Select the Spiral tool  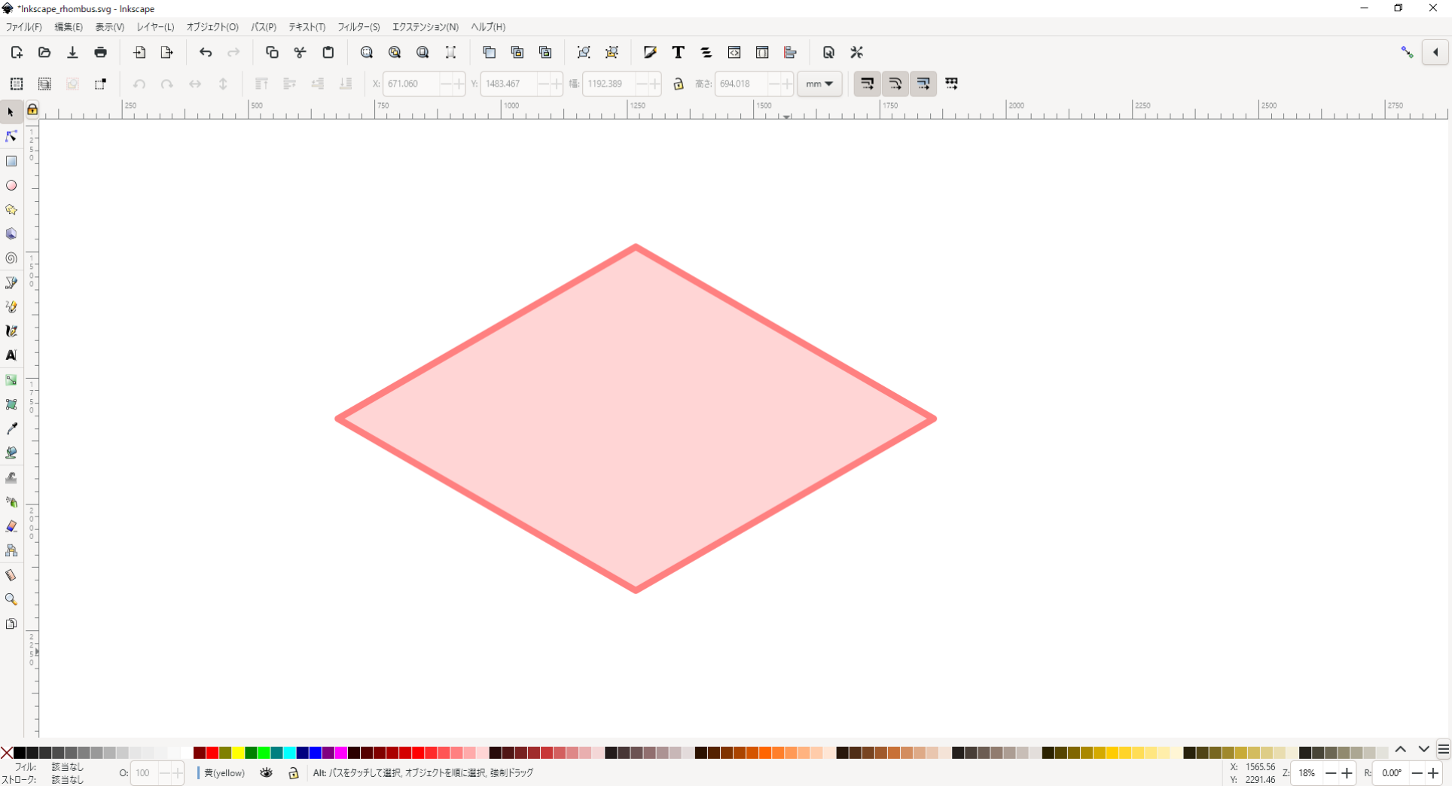tap(11, 258)
